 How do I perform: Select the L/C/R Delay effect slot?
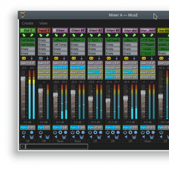coord(148,40)
